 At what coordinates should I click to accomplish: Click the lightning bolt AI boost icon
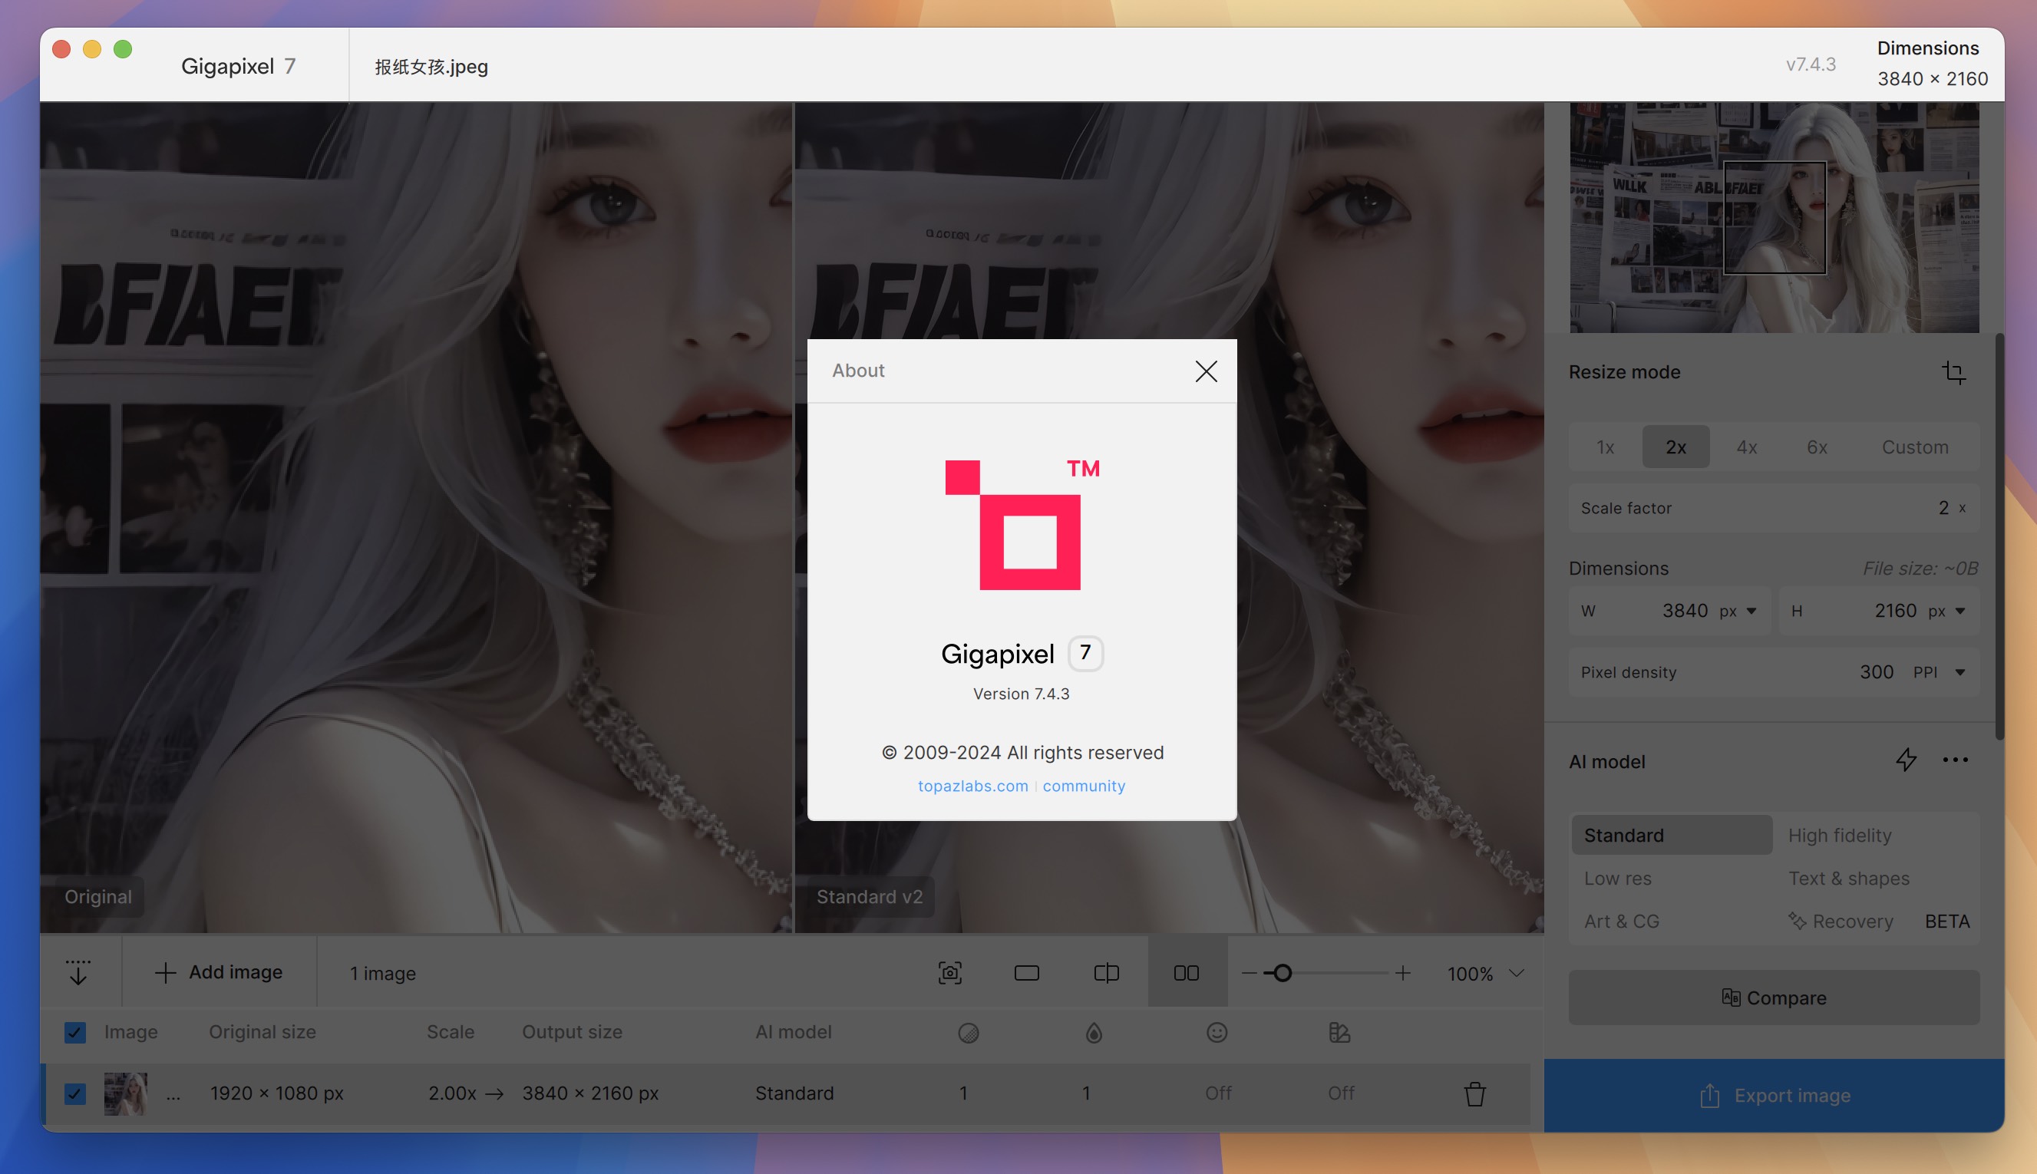[1906, 763]
